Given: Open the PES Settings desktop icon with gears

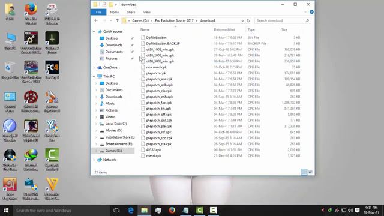Looking at the screenshot, I should [x=31, y=43].
